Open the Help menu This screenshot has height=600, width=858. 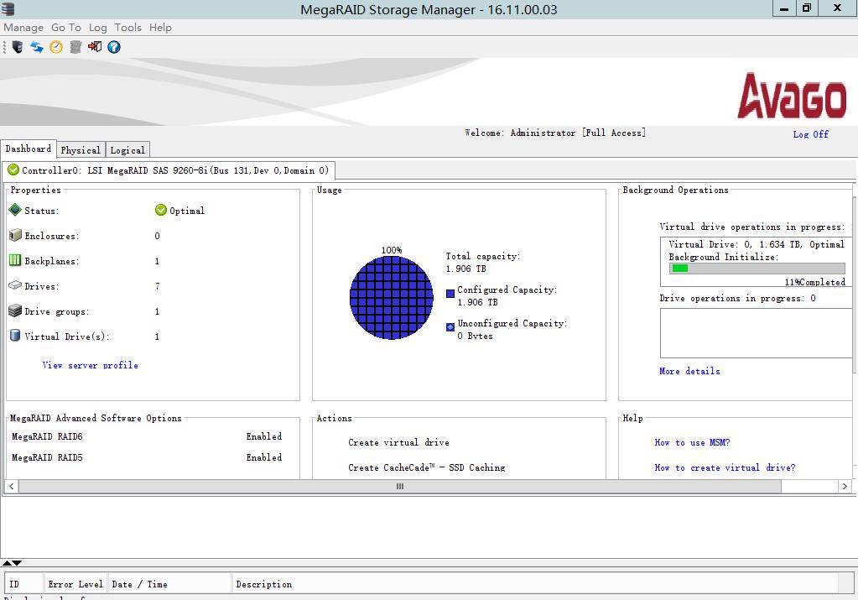pos(160,28)
